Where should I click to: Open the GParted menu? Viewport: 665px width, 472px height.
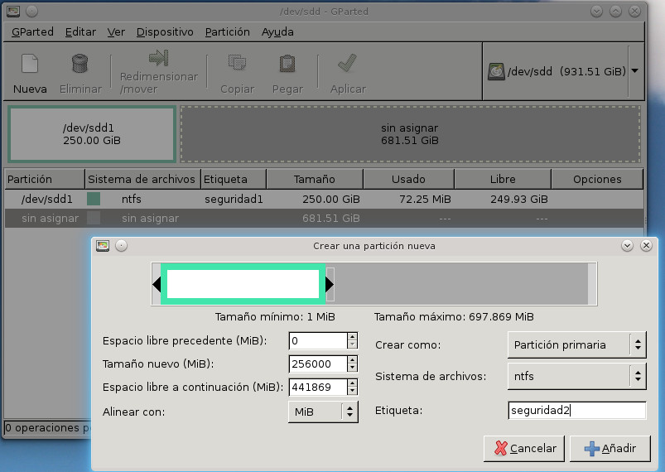(32, 31)
